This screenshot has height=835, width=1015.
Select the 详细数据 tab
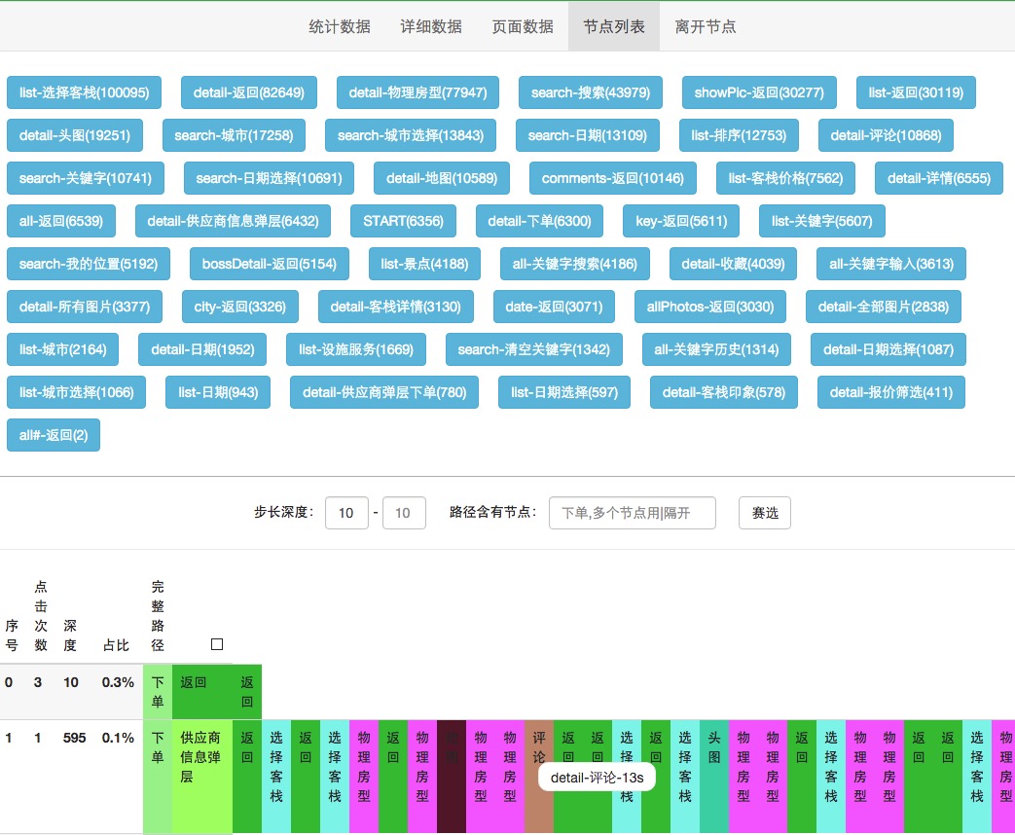[431, 26]
